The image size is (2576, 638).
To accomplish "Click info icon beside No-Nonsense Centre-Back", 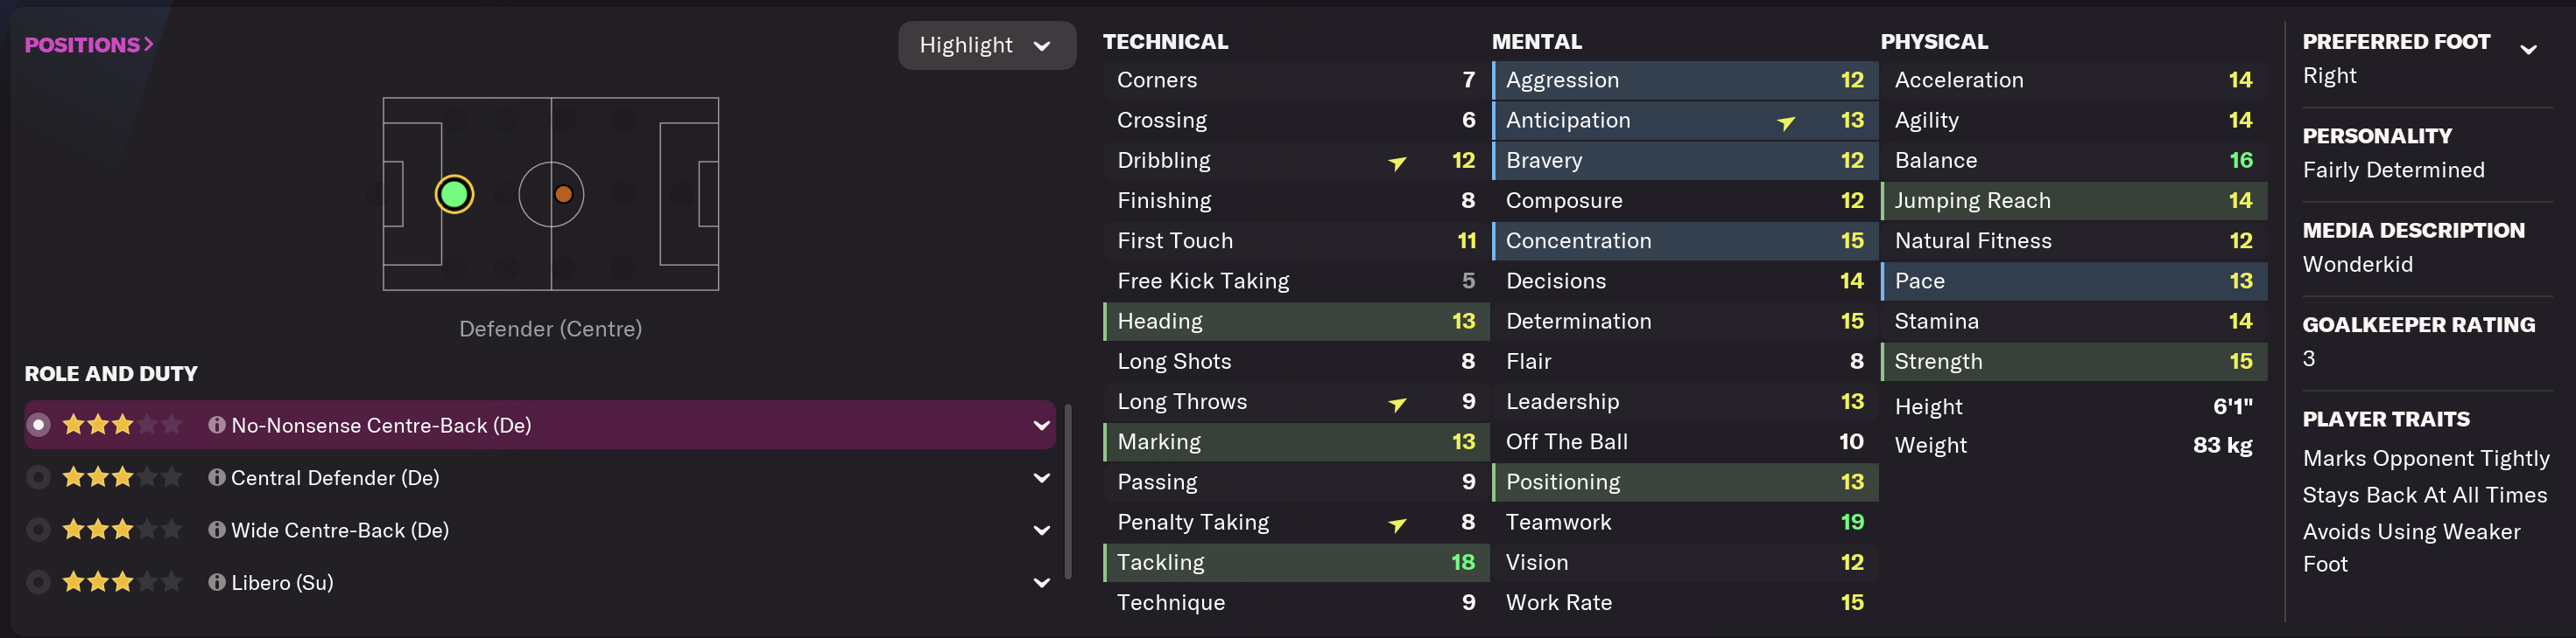I will tap(216, 426).
